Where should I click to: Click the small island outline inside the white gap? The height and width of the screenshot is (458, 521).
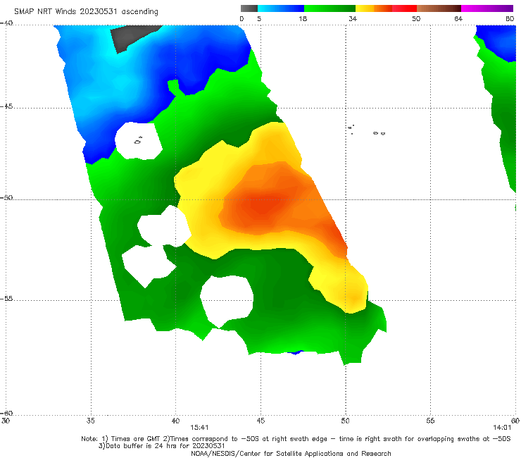click(x=138, y=141)
